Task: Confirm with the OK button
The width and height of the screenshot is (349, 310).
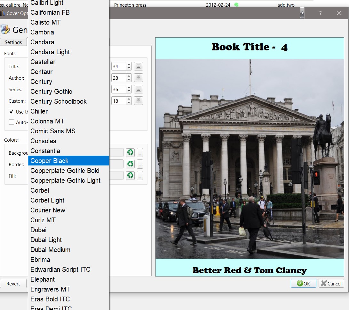Action: point(303,284)
